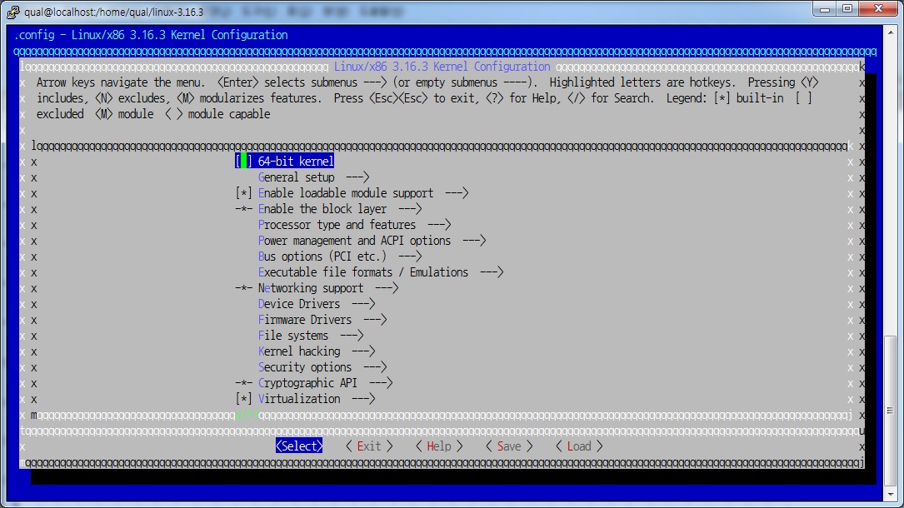Click arrow after Virtualization entry
The width and height of the screenshot is (904, 508).
[363, 399]
